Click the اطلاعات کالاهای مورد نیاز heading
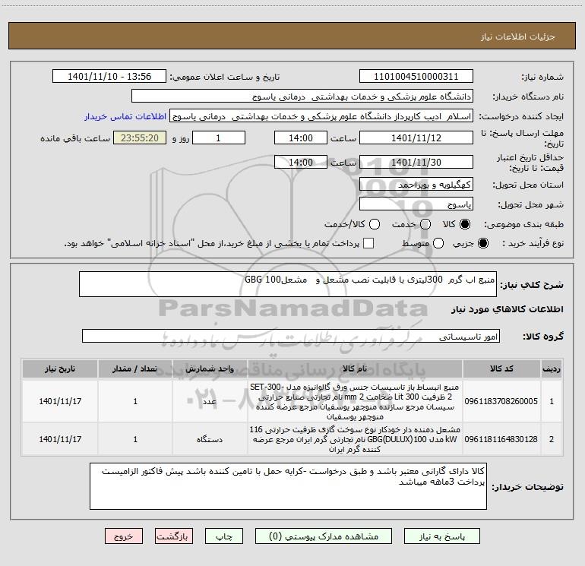 click(x=508, y=309)
